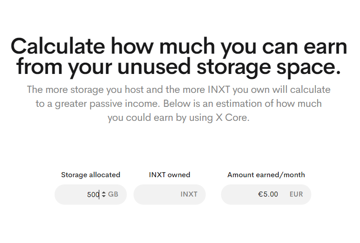Click description line starting 'The more storage'
360x243 pixels.
(x=179, y=89)
